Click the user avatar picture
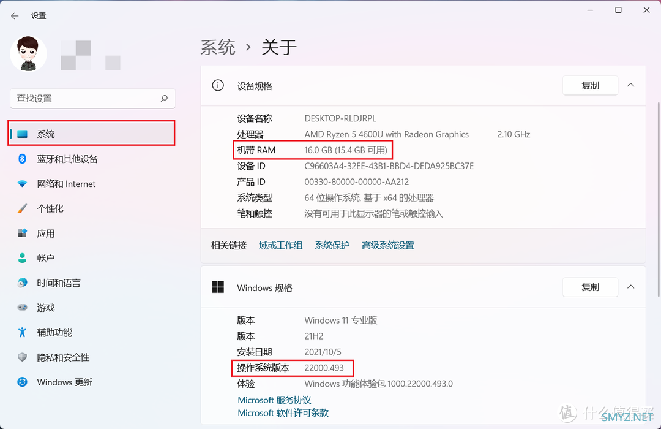The height and width of the screenshot is (429, 661). pos(28,54)
